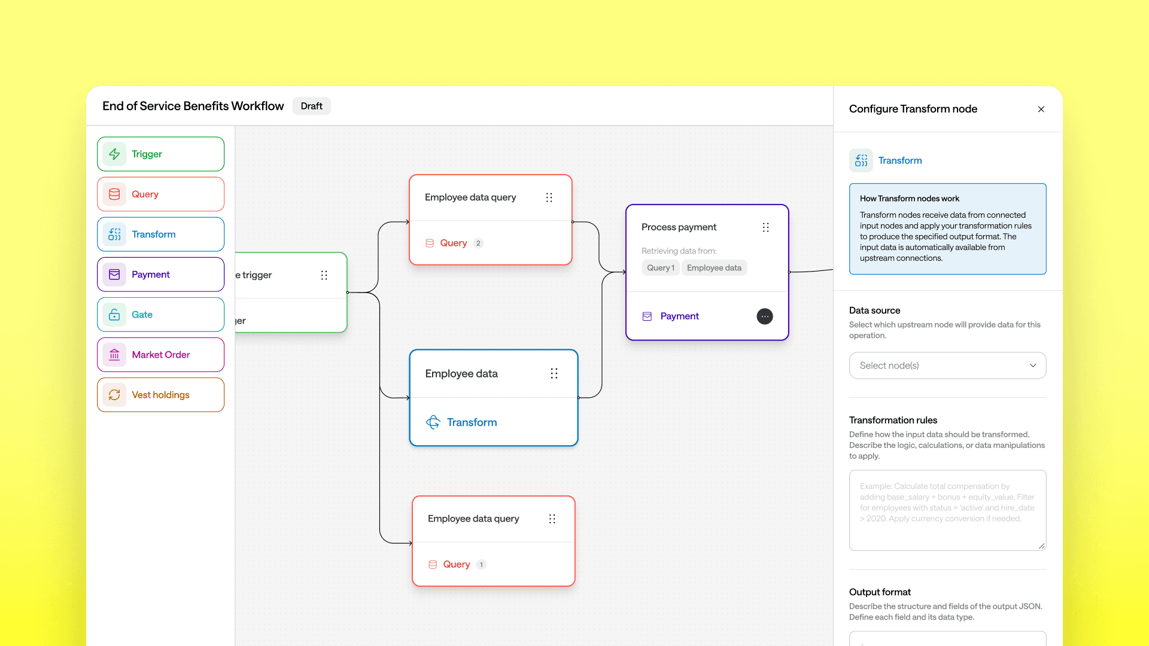The height and width of the screenshot is (646, 1149).
Task: Click the Gate lock icon
Action: [114, 315]
